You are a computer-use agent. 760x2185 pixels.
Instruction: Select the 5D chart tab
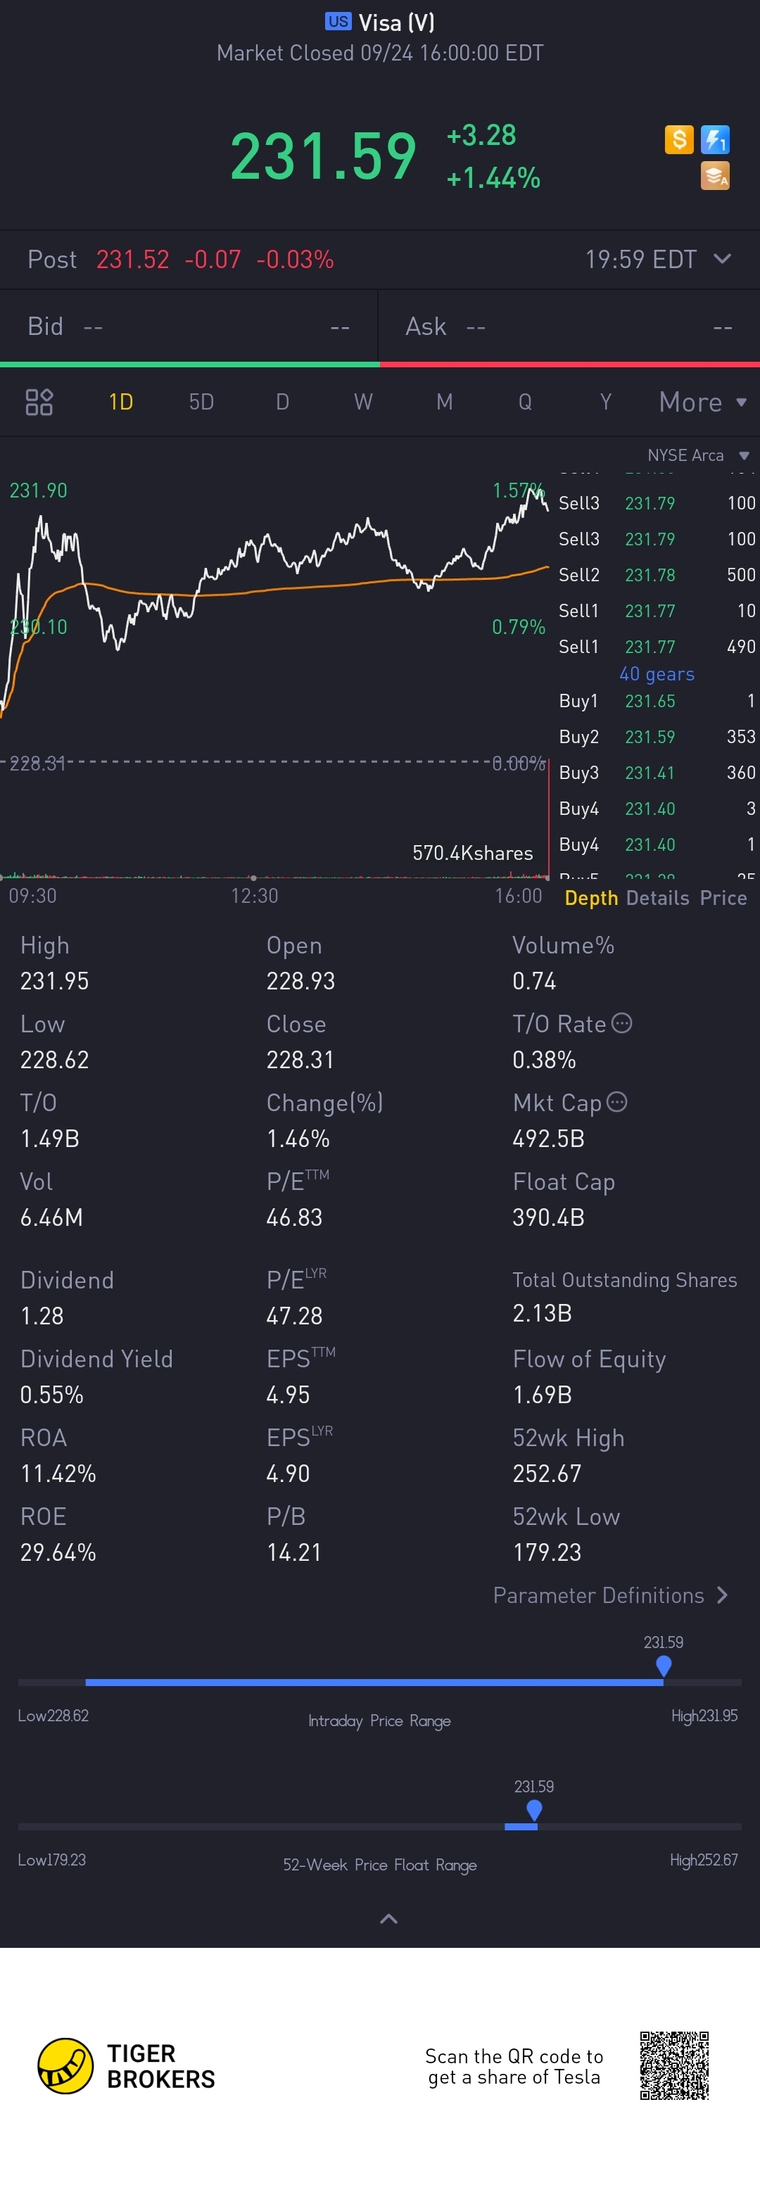(201, 401)
